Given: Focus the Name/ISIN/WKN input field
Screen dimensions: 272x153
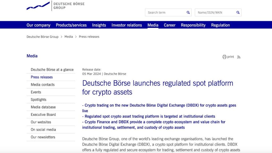Looking at the screenshot, I should pos(215,12).
